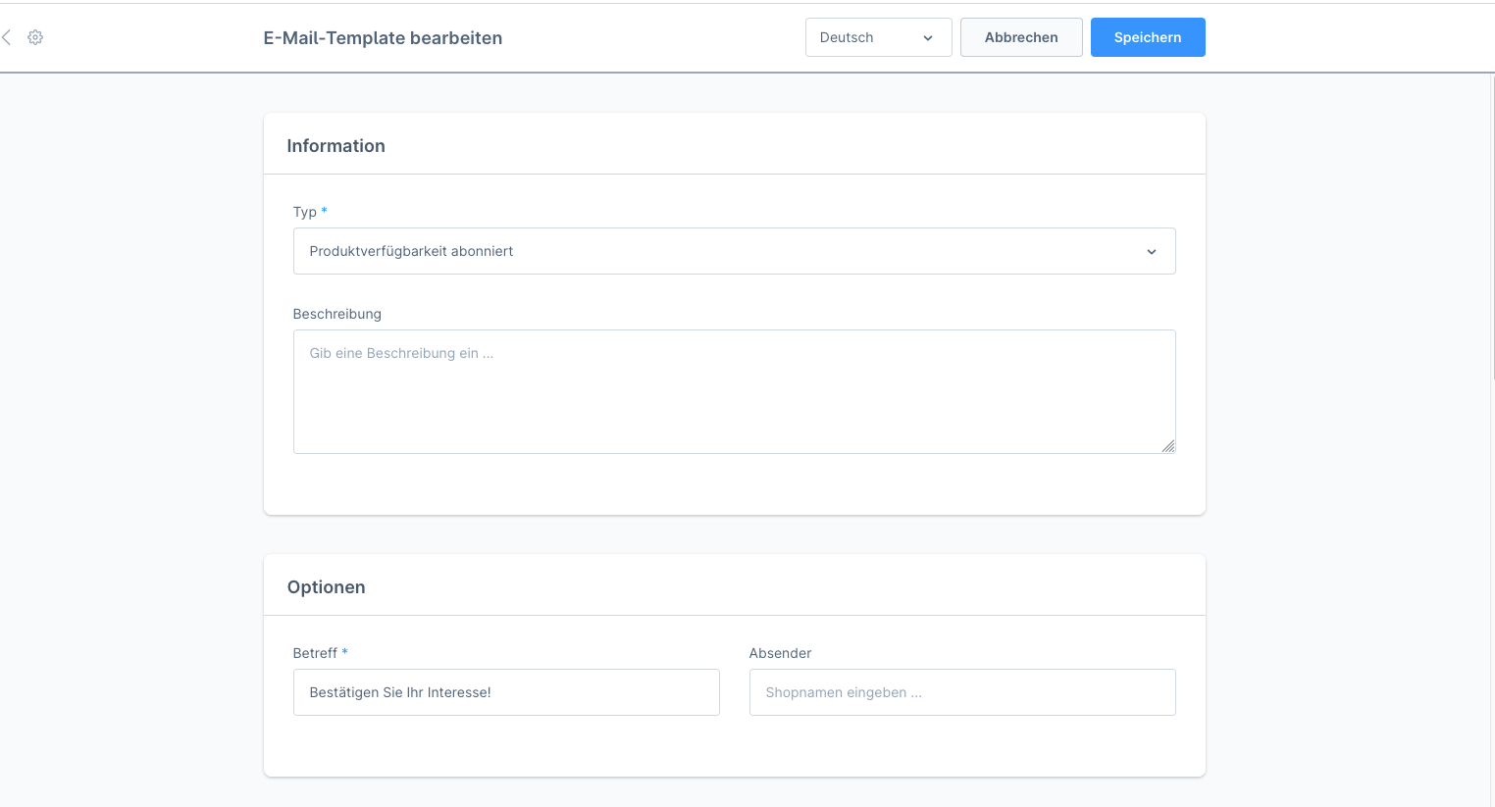Click the vertical page scrollbar
This screenshot has height=807, width=1495.
(1491, 226)
